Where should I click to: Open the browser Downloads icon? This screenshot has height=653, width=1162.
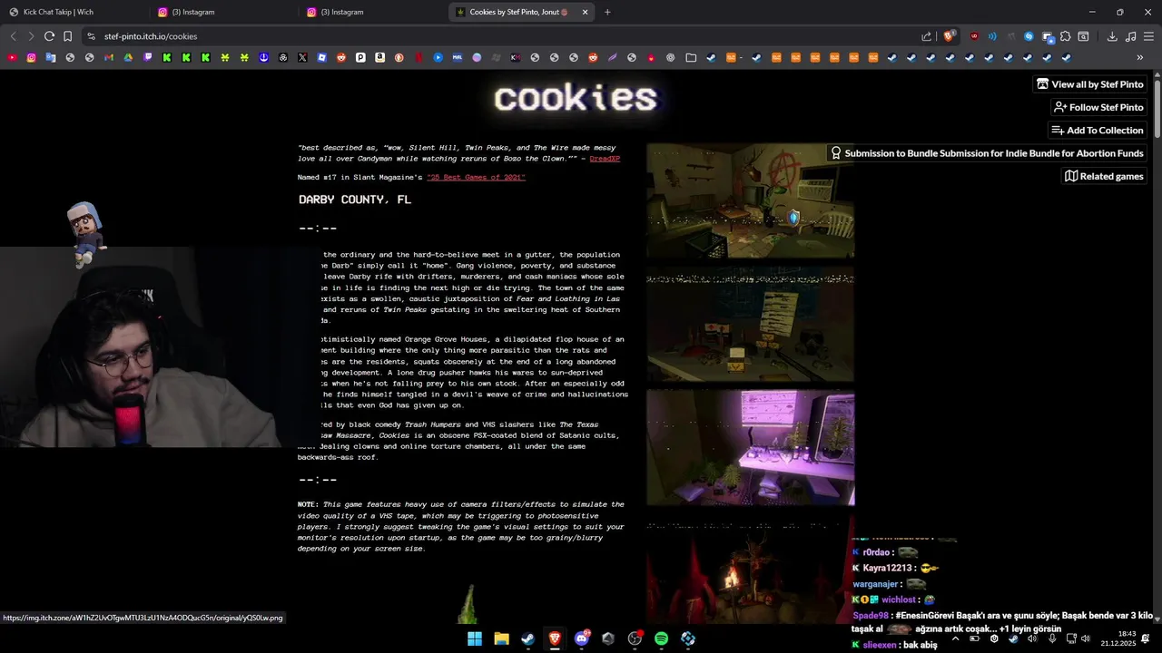point(1112,36)
